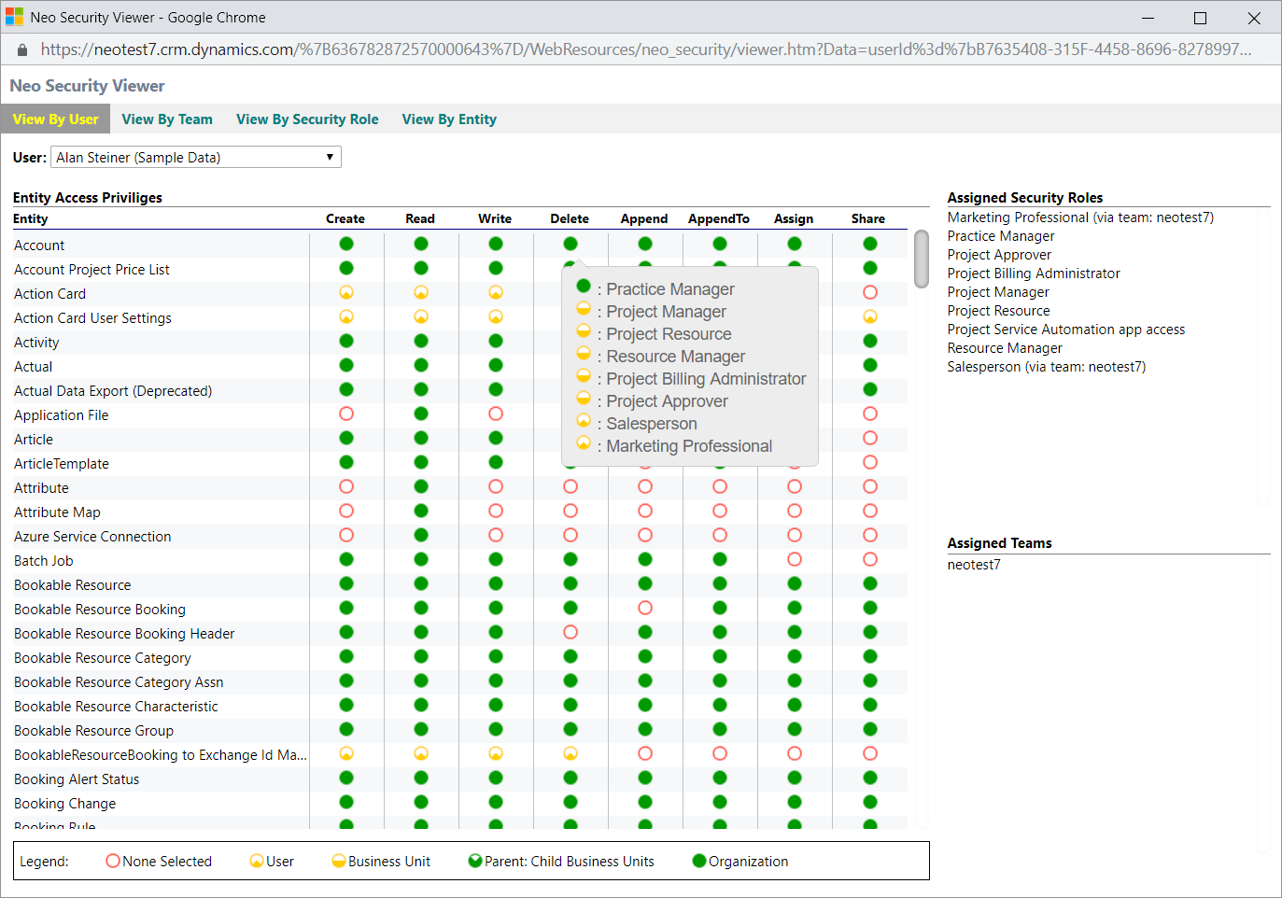Select Project Billing Administrator security role

click(1034, 274)
